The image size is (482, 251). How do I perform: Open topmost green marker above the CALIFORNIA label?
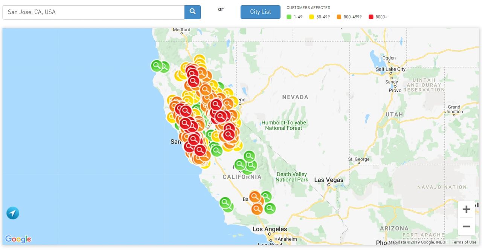point(249,156)
